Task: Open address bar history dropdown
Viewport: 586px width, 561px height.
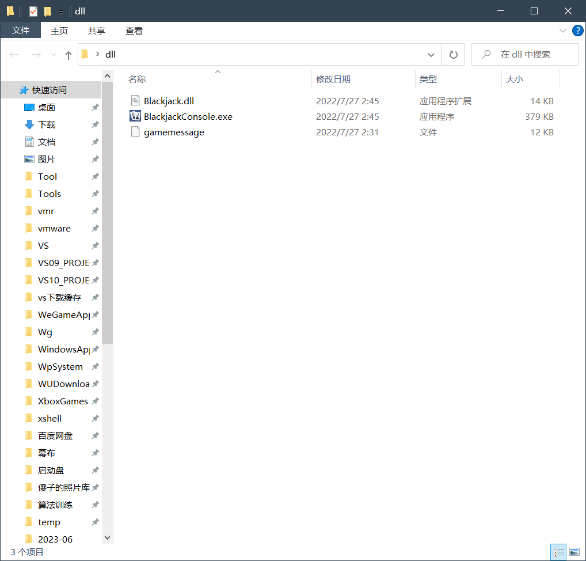Action: (x=431, y=55)
